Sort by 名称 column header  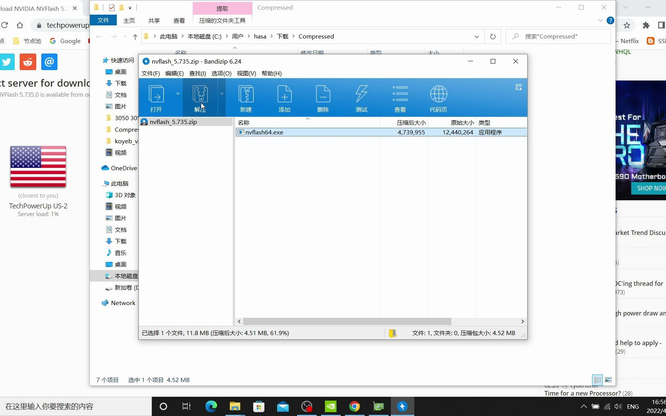coord(308,122)
